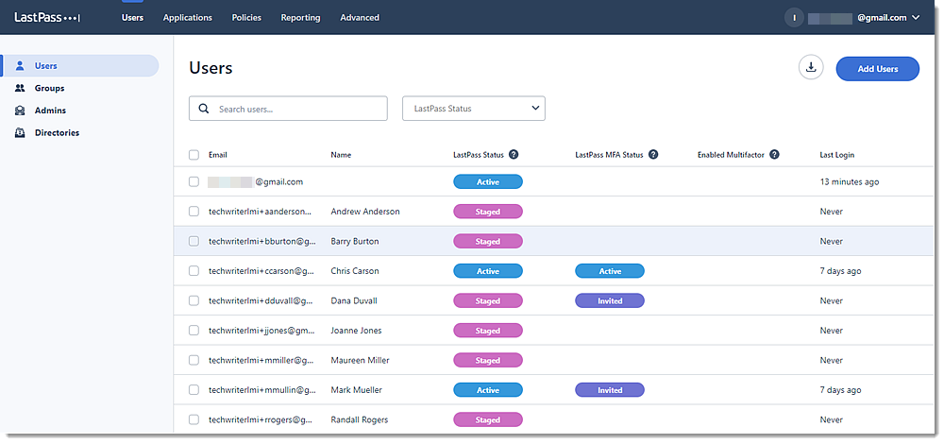Toggle the select-all users checkbox
This screenshot has width=944, height=444.
click(x=194, y=155)
